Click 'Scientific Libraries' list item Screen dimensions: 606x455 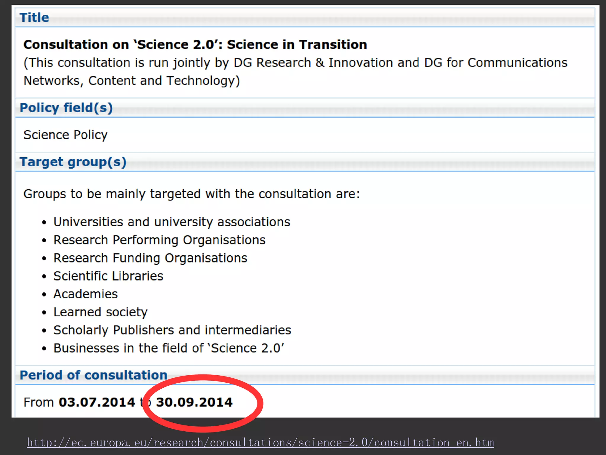pos(108,276)
